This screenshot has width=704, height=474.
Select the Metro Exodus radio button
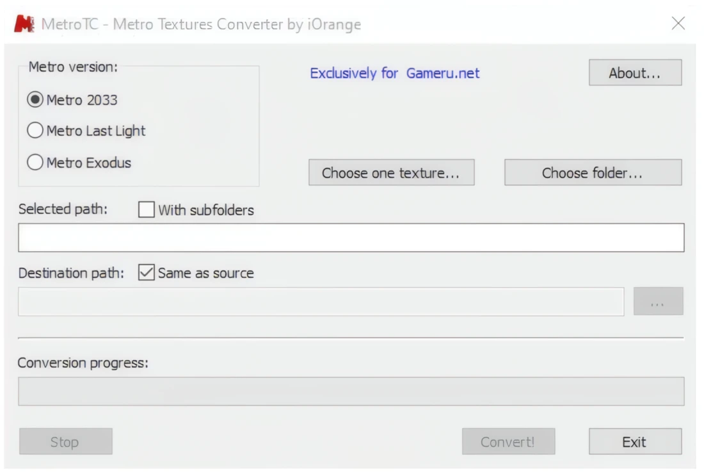pyautogui.click(x=35, y=163)
